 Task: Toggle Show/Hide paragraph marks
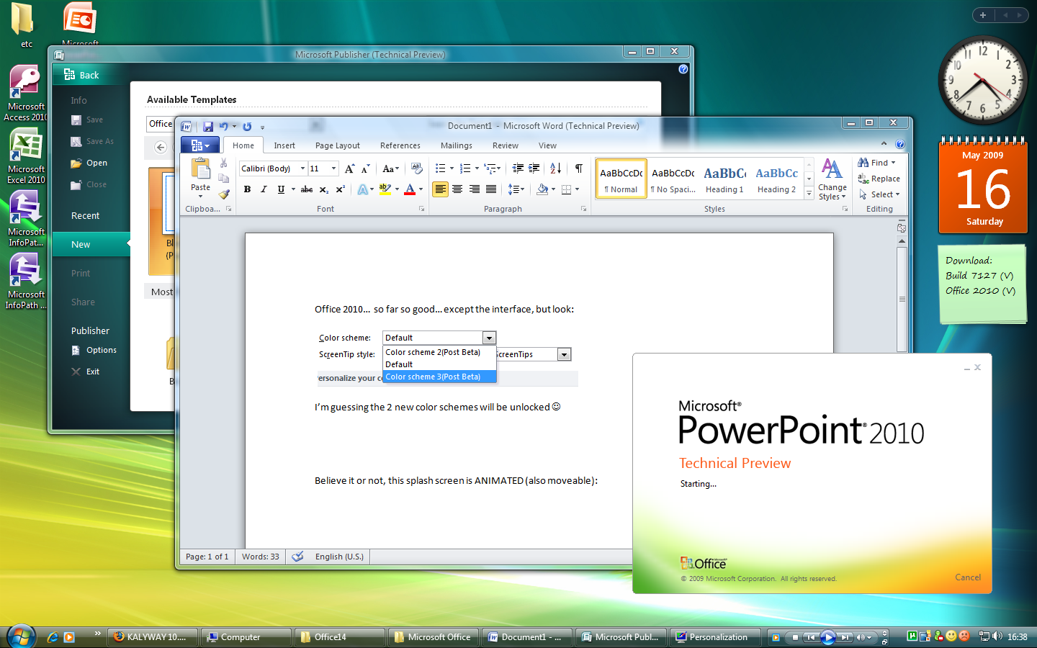click(x=579, y=168)
